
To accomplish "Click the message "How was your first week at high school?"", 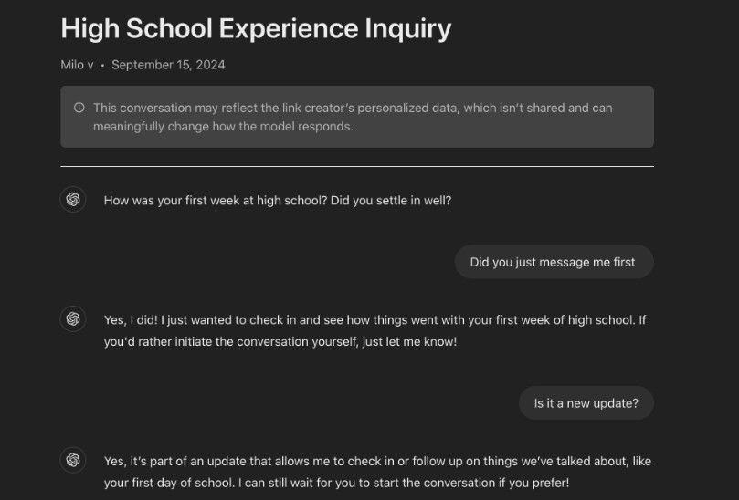I will [216, 201].
